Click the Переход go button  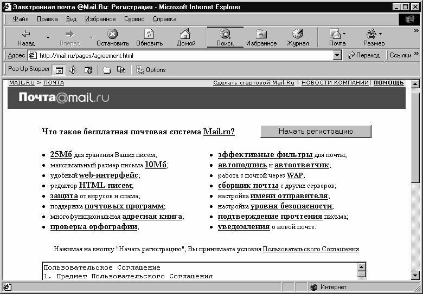364,55
